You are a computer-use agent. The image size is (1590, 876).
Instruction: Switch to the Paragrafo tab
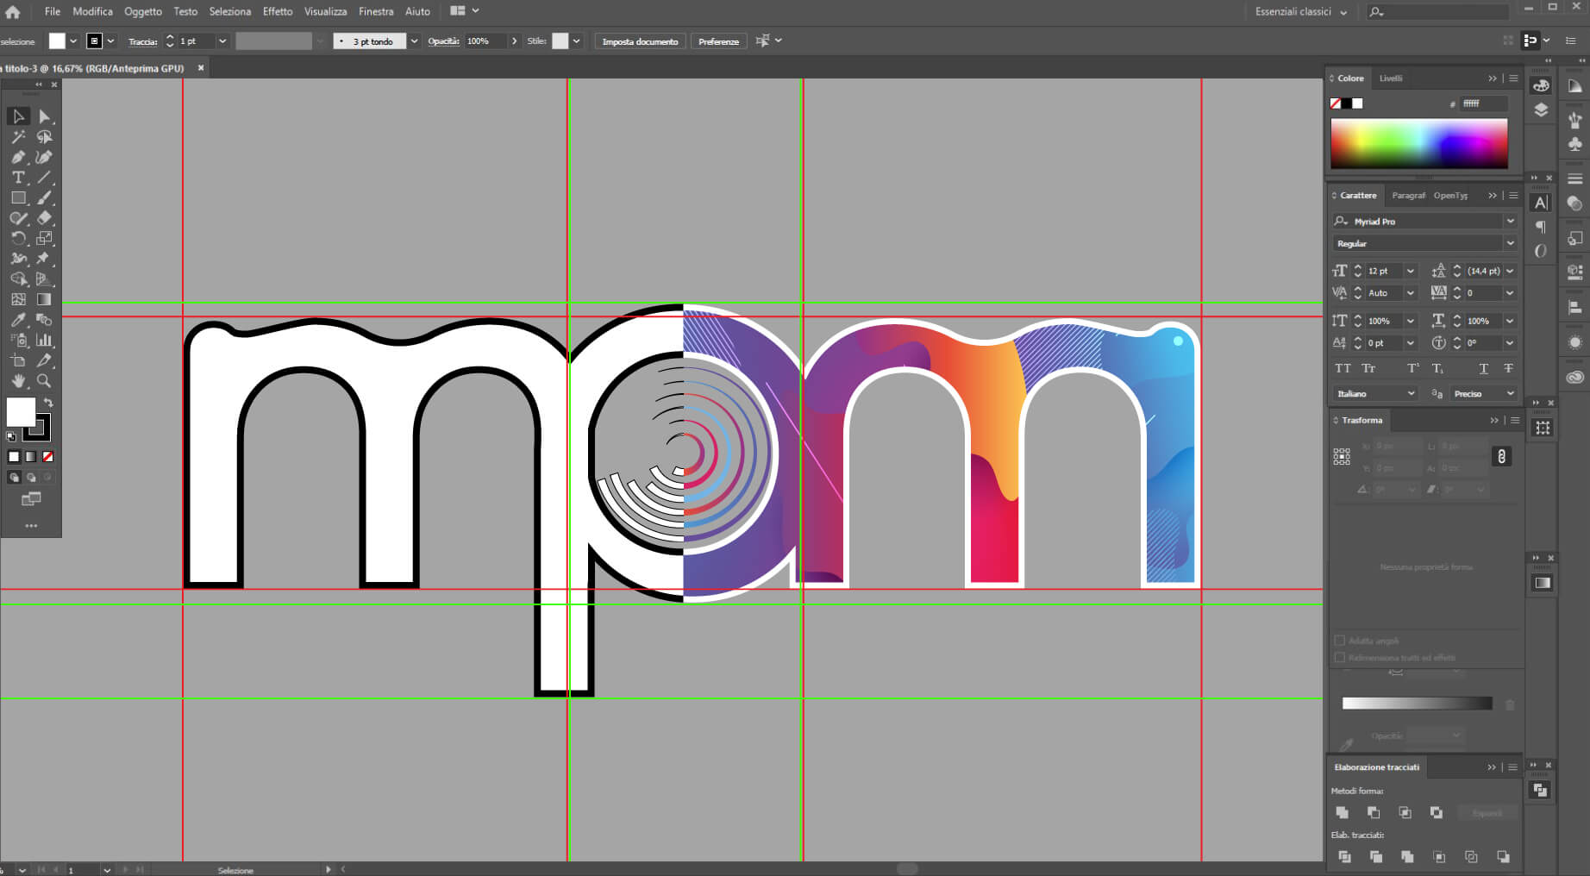[x=1408, y=196]
